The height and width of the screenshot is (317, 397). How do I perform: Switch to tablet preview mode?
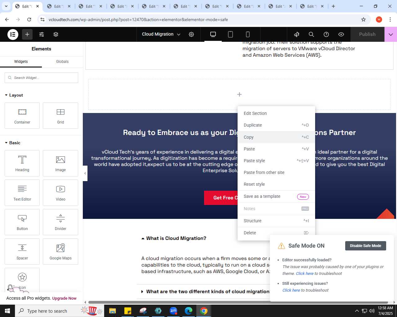pos(230,34)
